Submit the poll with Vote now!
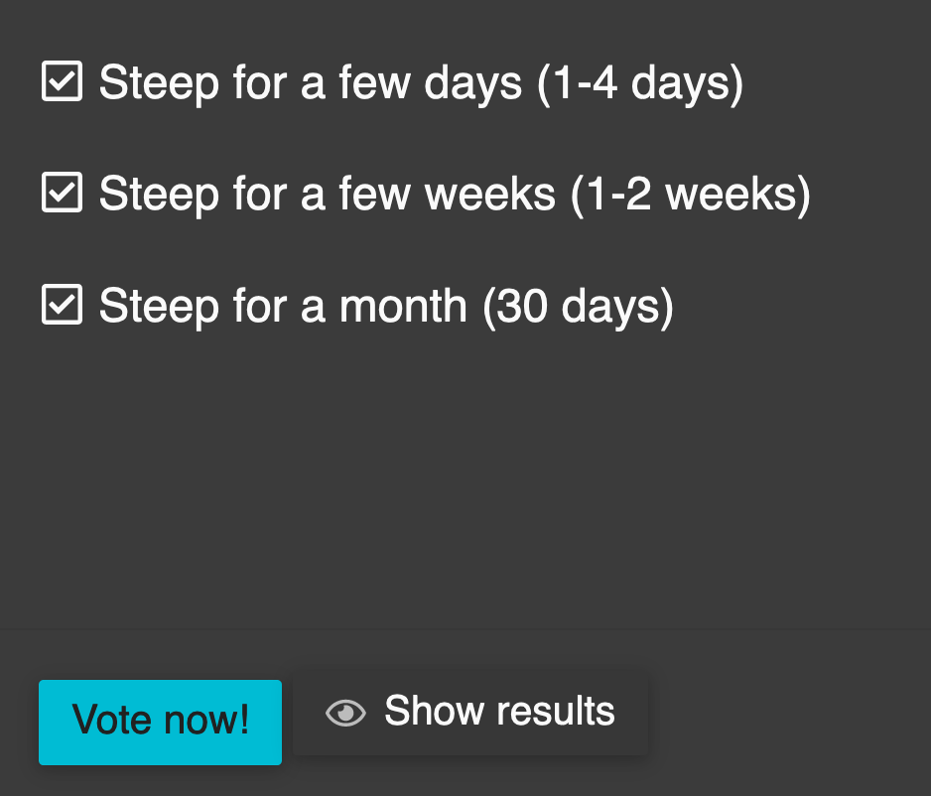The width and height of the screenshot is (931, 796). [161, 722]
